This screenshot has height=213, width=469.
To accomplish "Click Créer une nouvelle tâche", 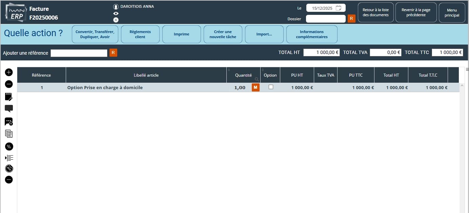I will 223,34.
